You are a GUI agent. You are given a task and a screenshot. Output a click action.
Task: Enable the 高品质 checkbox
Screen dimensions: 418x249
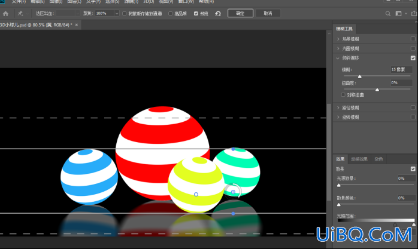pos(170,14)
